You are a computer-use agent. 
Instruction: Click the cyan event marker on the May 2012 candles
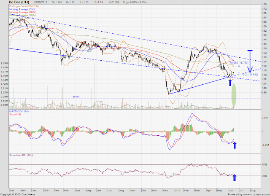(x=220, y=66)
